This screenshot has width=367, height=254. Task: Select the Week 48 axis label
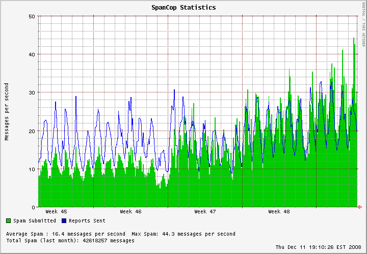279,211
